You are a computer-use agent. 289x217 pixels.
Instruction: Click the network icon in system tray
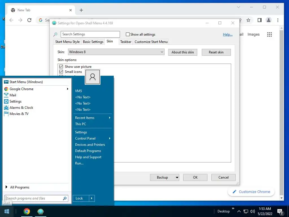tap(246, 211)
